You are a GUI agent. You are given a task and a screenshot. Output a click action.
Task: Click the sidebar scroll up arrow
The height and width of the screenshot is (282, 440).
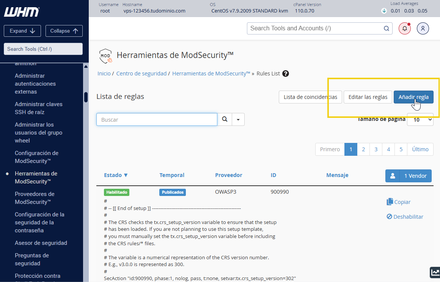[x=86, y=67]
